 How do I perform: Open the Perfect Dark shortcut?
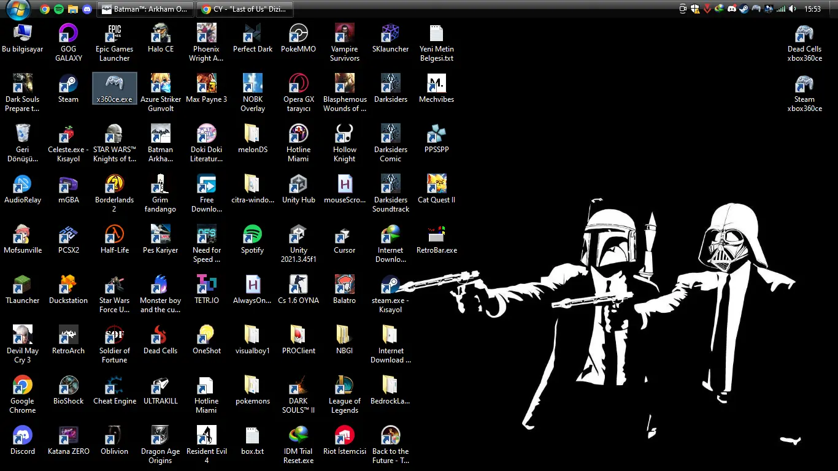(253, 38)
